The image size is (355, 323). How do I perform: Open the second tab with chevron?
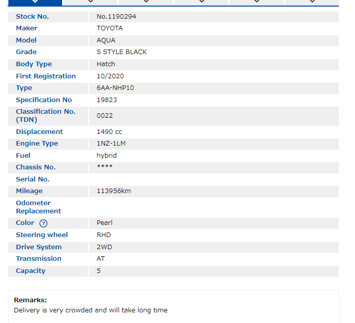pos(90,2)
